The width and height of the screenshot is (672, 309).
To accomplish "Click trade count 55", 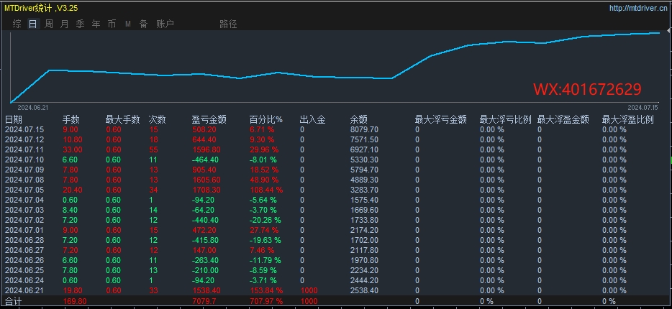I will click(153, 149).
